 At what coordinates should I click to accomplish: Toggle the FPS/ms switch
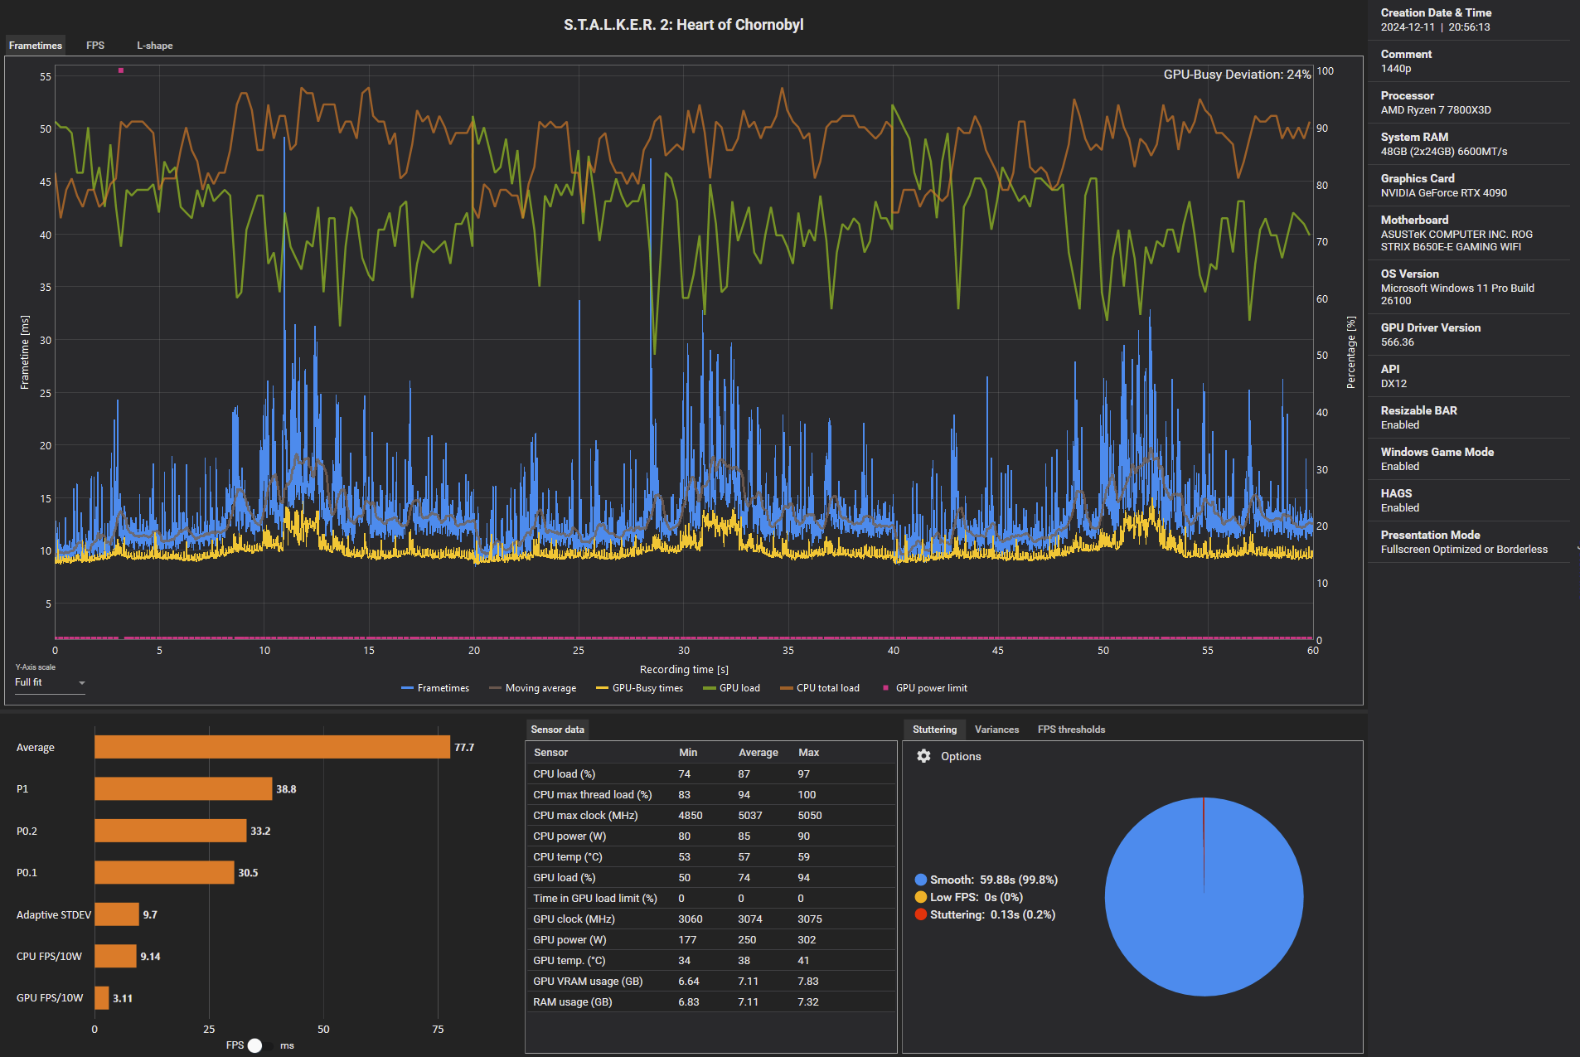tap(260, 1045)
